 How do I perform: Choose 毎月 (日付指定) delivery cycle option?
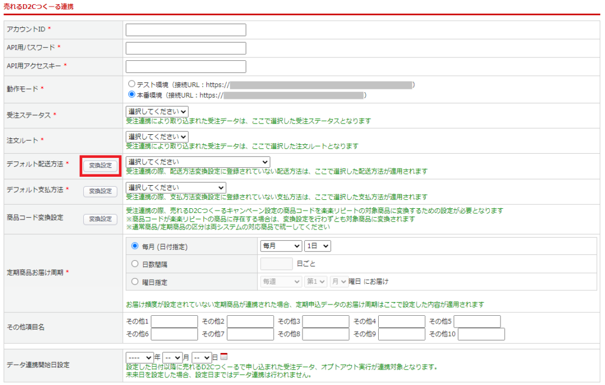click(x=135, y=246)
